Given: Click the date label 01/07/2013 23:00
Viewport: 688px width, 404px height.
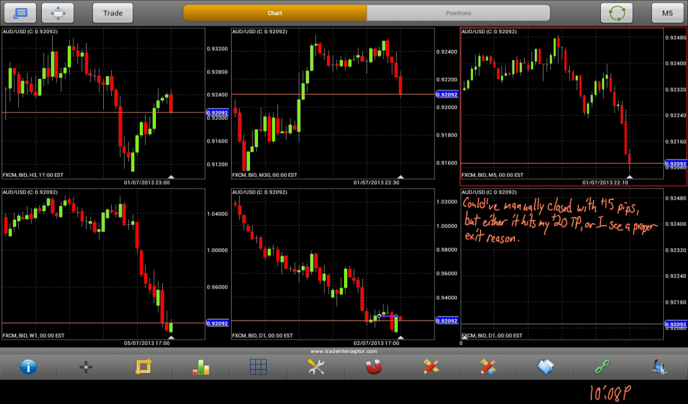Looking at the screenshot, I should (x=147, y=183).
